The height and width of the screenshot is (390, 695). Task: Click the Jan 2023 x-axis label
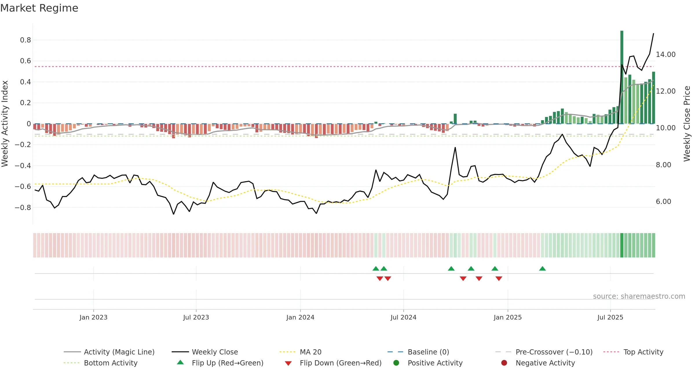point(94,317)
